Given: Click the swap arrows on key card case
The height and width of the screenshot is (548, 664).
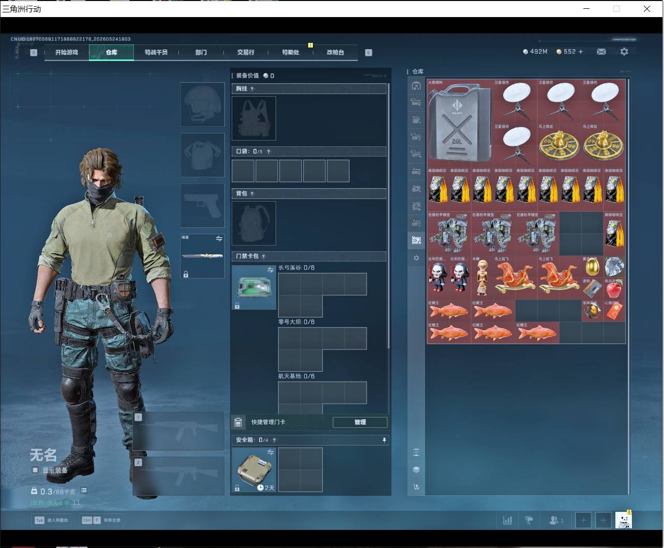Looking at the screenshot, I should click(x=270, y=270).
